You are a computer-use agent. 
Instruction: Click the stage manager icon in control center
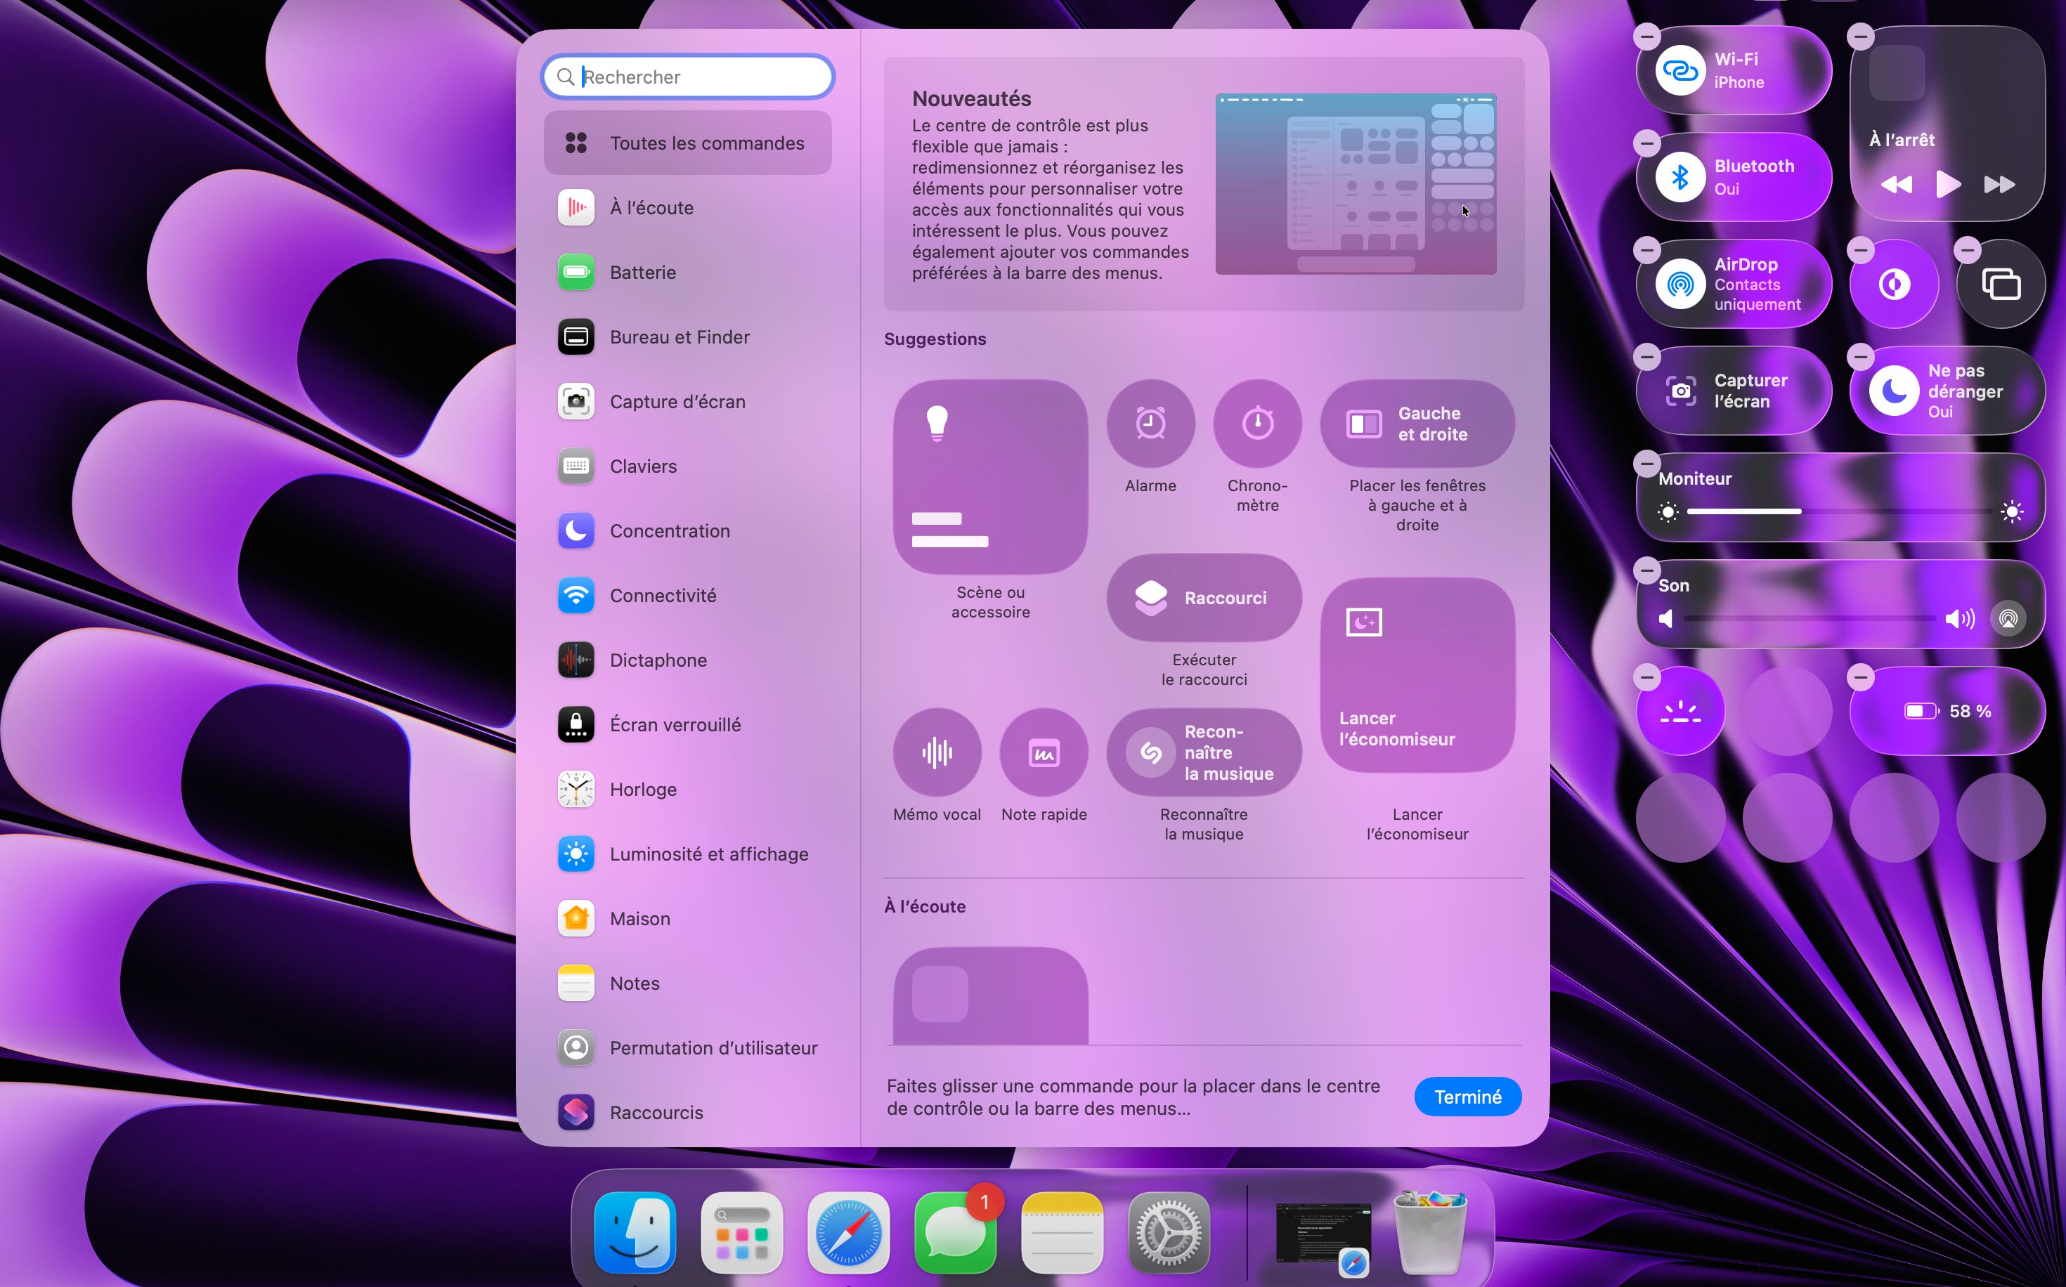click(2001, 283)
